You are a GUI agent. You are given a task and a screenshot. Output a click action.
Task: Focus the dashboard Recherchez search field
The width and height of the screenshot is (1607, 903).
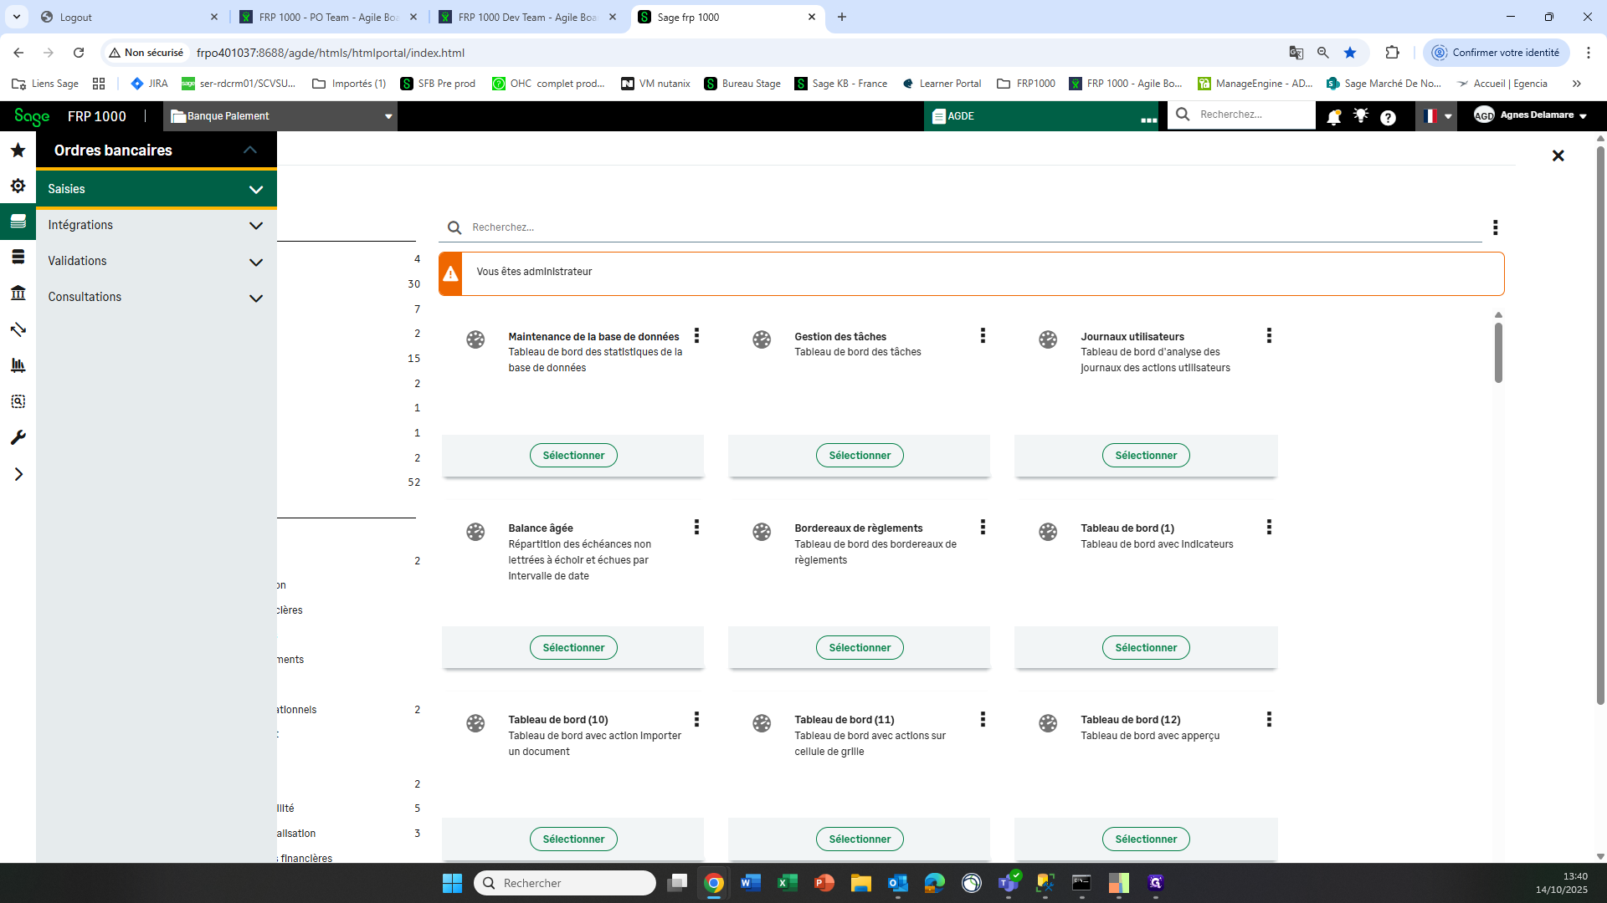[x=971, y=227]
